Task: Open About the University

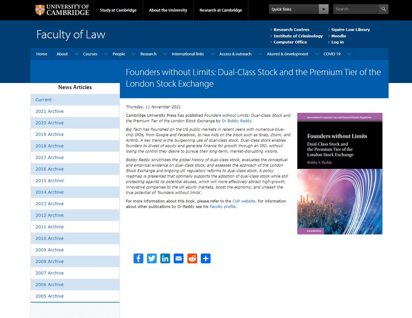Action: [x=168, y=10]
